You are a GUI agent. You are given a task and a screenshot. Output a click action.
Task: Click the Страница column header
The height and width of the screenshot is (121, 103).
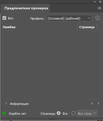(x=87, y=27)
